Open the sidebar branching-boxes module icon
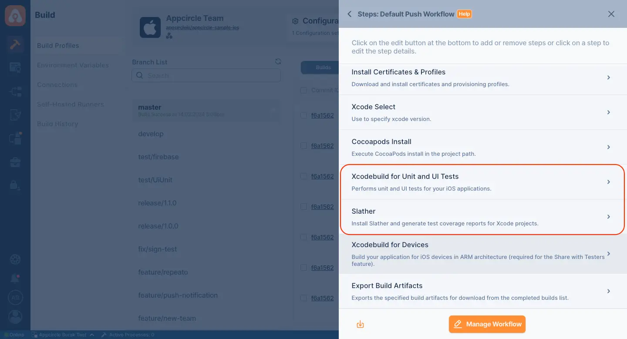 [x=15, y=92]
